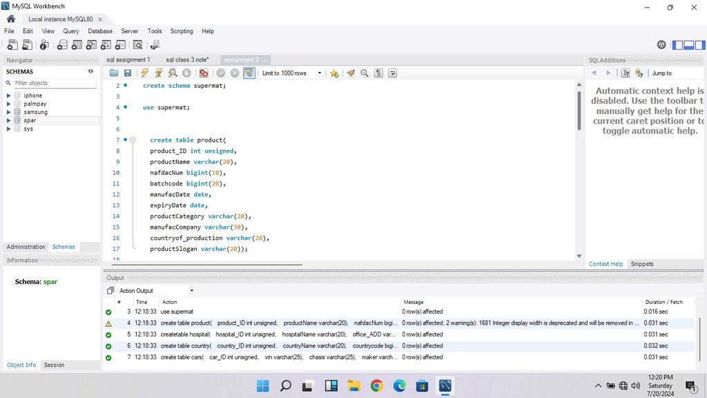Open Context Help tab
Screen dimensions: 707x398
pos(606,264)
